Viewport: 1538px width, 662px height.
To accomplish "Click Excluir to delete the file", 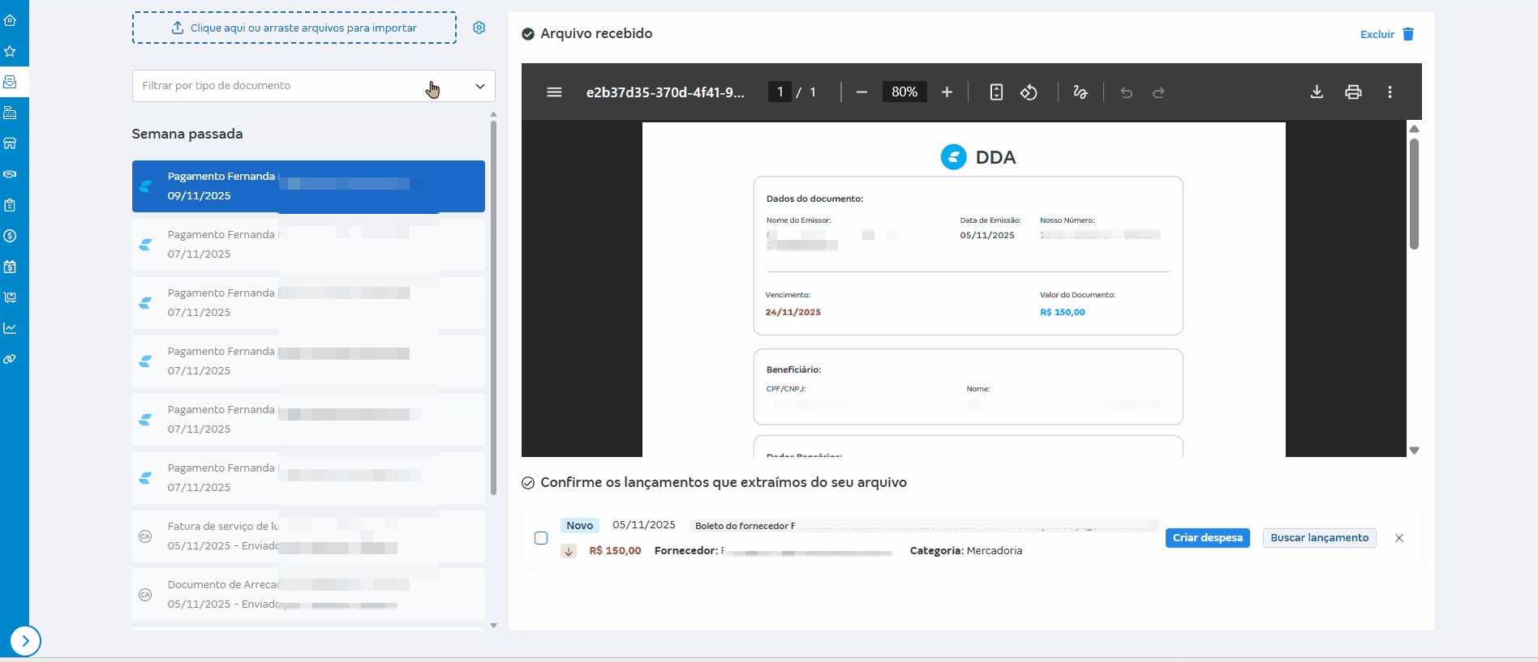I will 1387,34.
